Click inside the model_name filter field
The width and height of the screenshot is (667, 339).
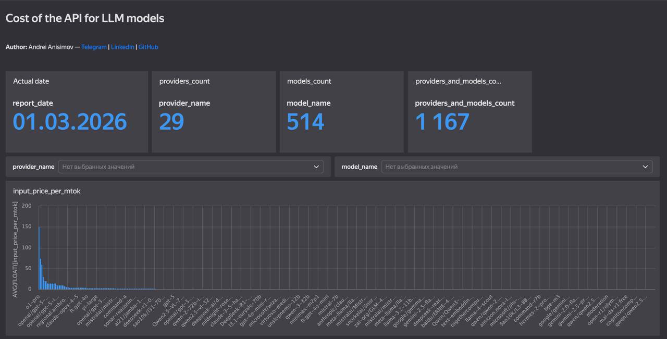click(x=511, y=167)
